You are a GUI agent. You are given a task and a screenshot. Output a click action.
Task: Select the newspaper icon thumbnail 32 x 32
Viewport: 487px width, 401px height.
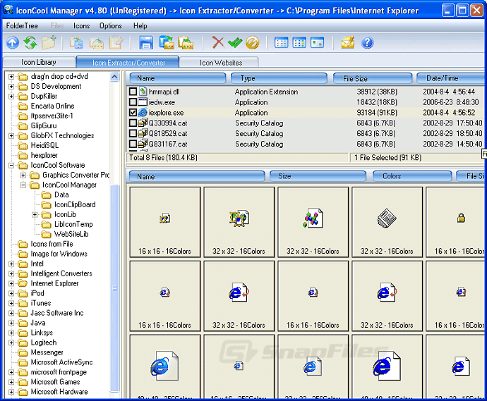tap(387, 222)
